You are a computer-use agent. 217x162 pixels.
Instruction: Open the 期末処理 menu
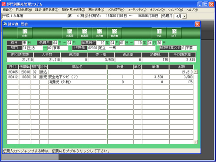96,10
